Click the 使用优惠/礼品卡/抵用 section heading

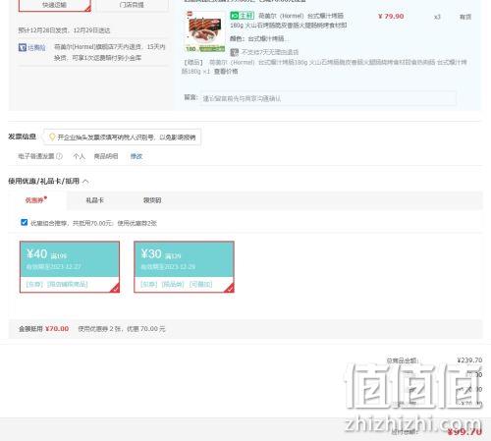(43, 181)
